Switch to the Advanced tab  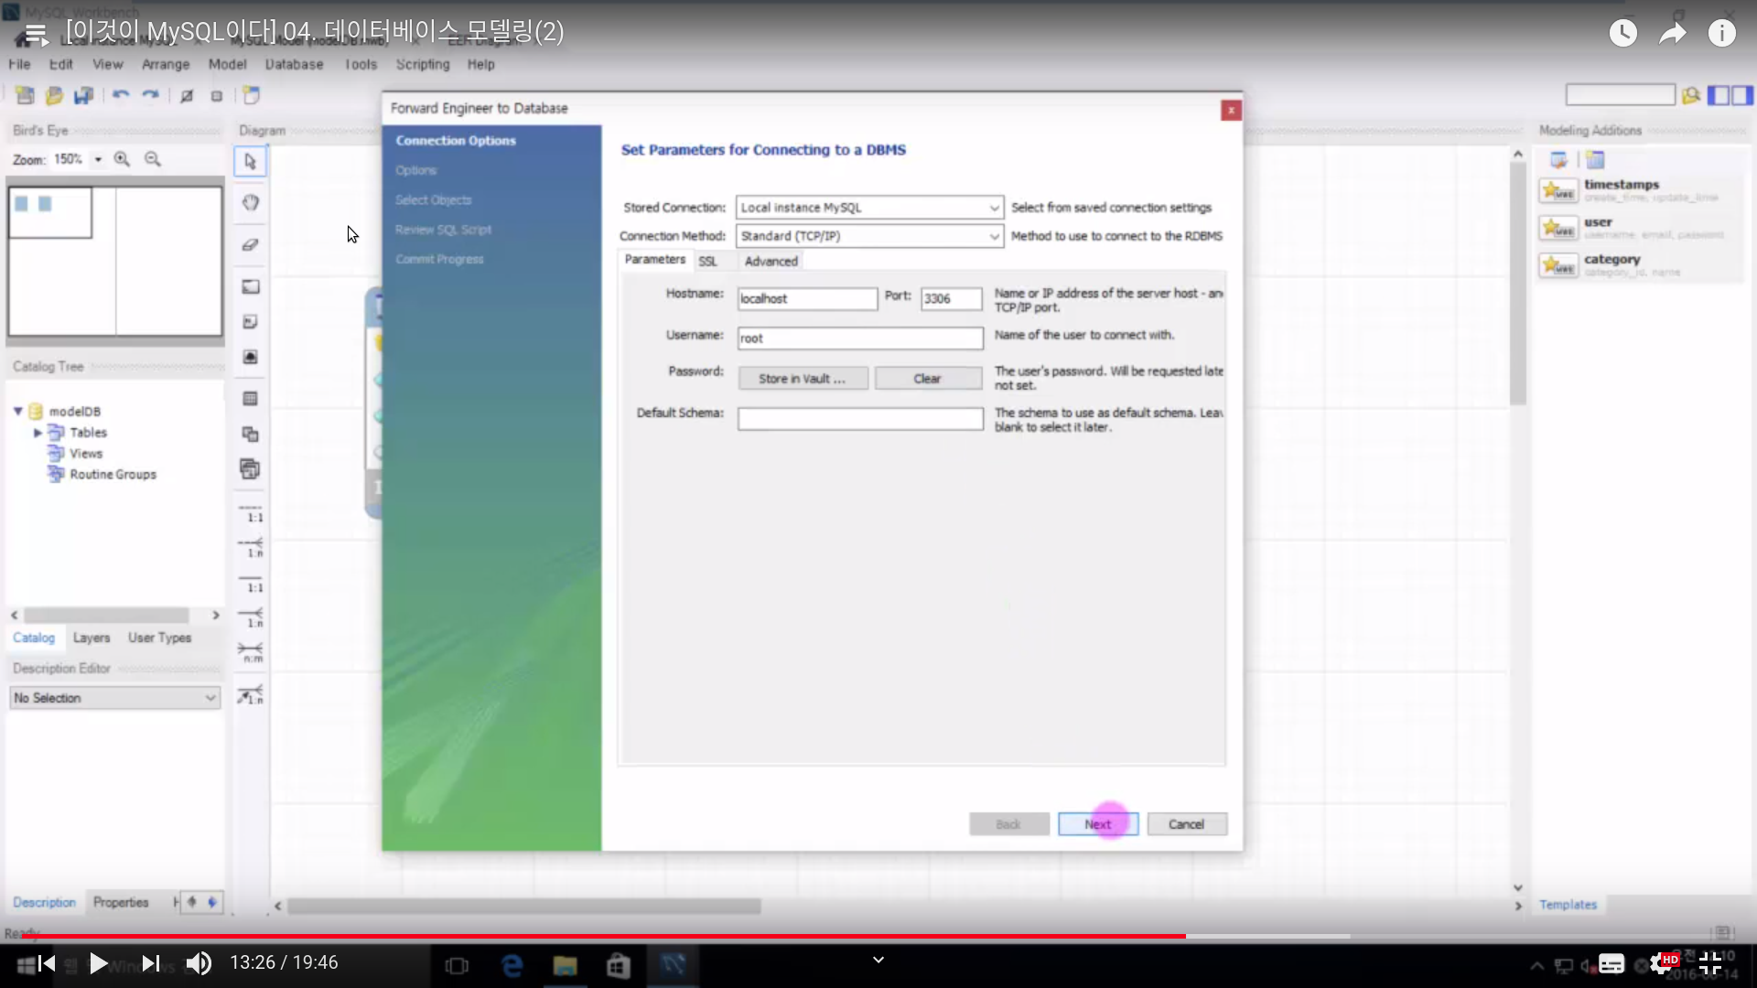click(771, 262)
